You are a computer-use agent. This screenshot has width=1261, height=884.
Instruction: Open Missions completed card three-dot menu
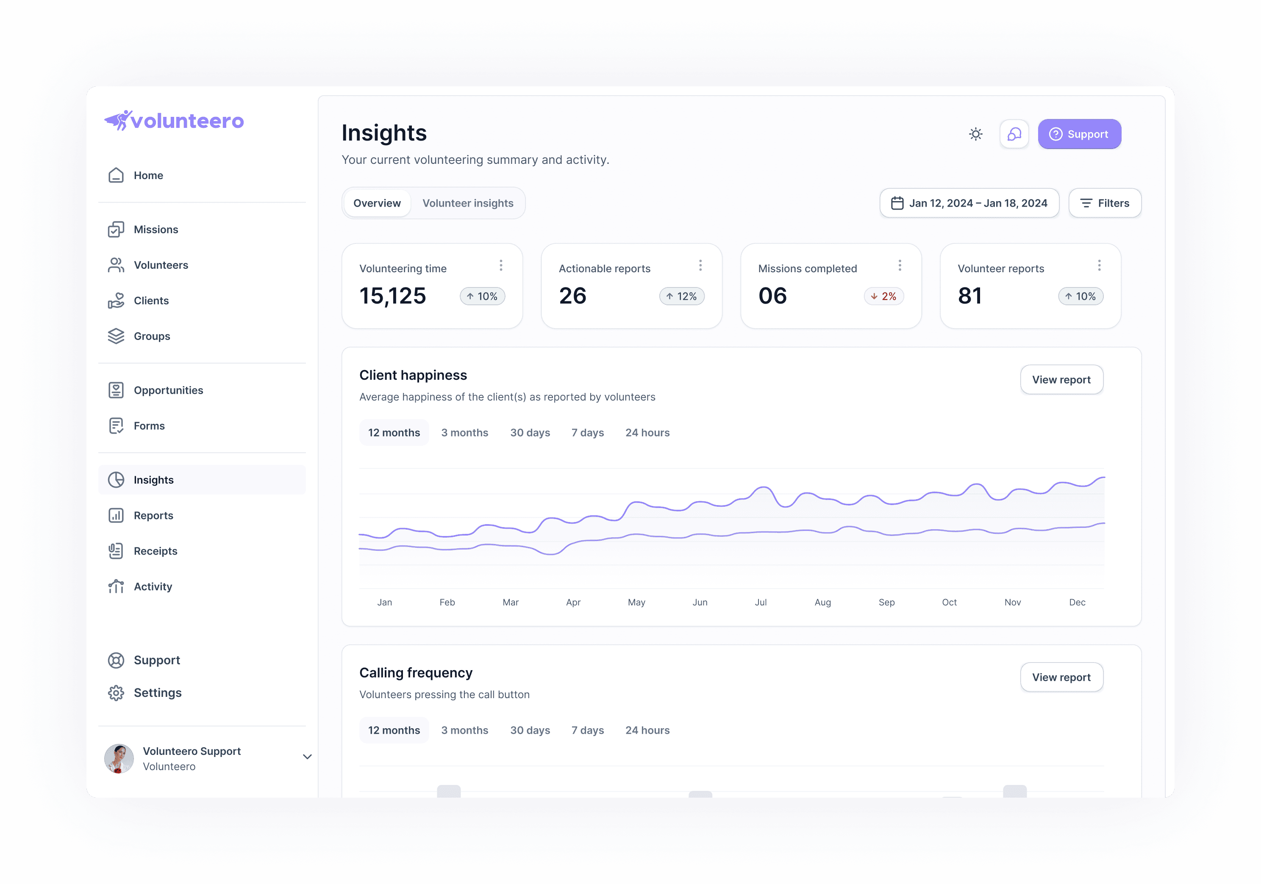(x=900, y=265)
